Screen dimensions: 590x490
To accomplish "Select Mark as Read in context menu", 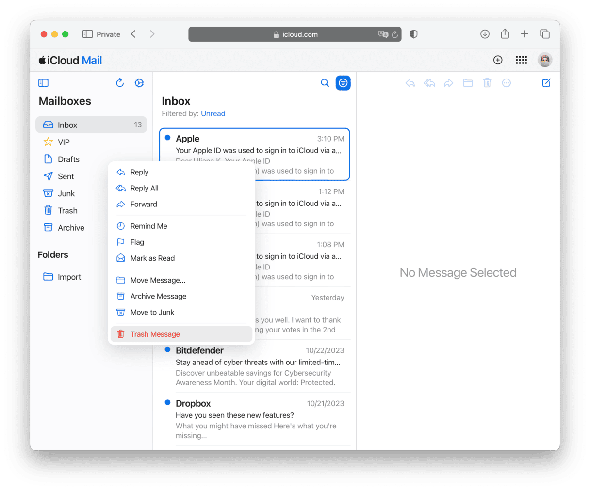I will pyautogui.click(x=181, y=258).
